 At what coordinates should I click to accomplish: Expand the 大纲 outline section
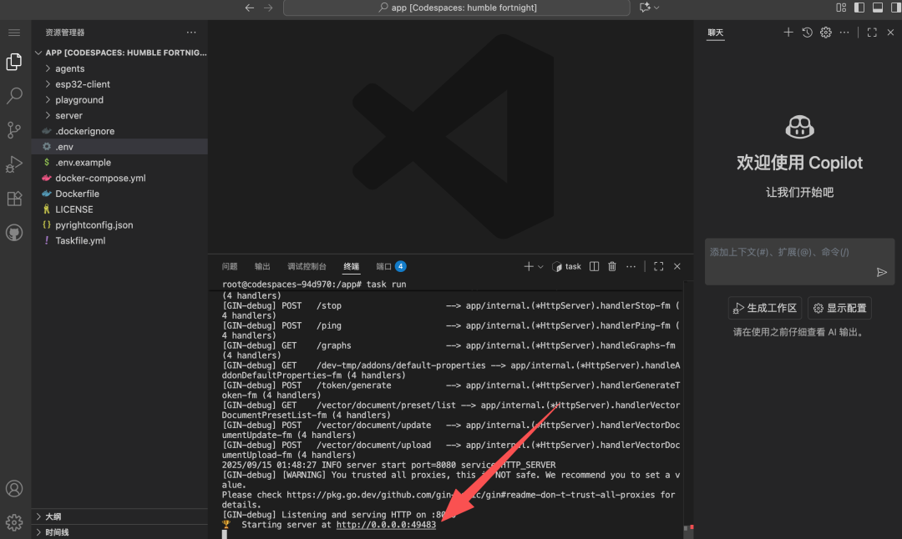coord(53,516)
